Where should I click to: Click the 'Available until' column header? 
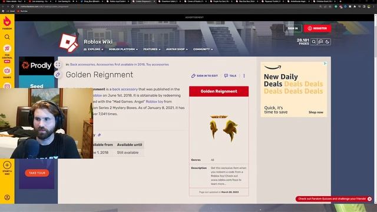[130, 145]
